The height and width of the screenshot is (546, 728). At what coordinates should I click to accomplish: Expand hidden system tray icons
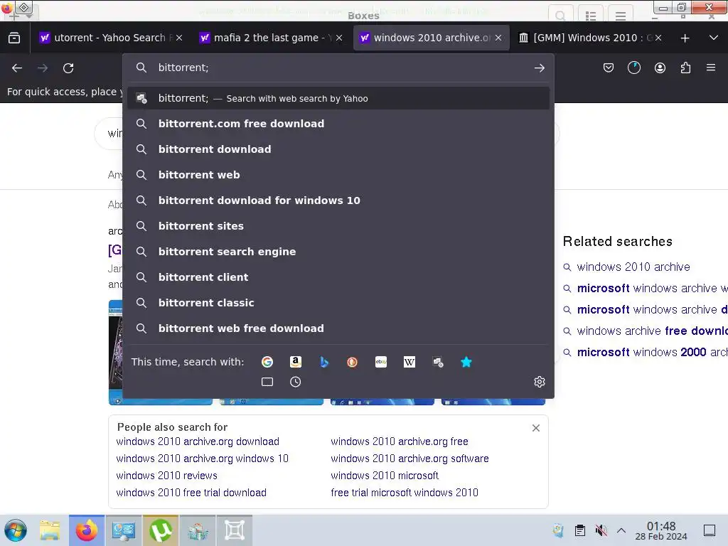click(621, 530)
